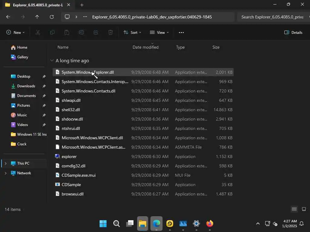310x232 pixels.
Task: Select the shdocvw.dll file
Action: coord(143,119)
